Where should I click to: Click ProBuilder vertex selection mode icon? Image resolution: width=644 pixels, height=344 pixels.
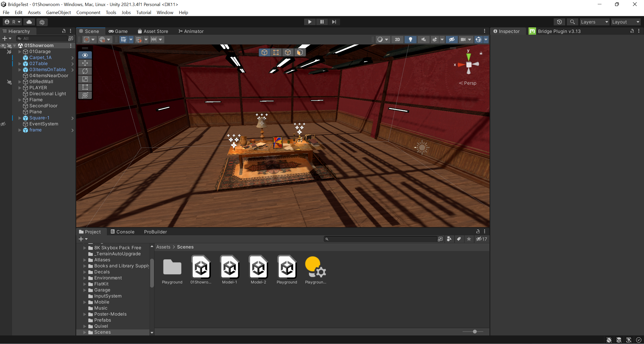(276, 52)
